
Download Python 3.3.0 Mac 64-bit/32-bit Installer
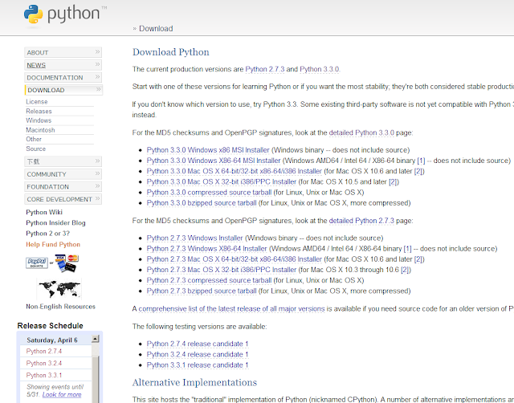coord(234,171)
